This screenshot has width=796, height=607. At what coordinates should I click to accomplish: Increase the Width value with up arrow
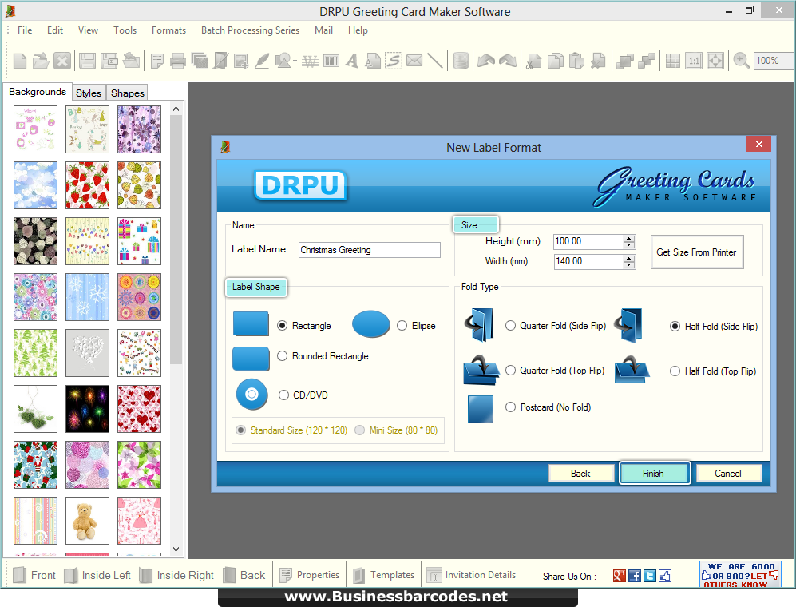pyautogui.click(x=629, y=258)
